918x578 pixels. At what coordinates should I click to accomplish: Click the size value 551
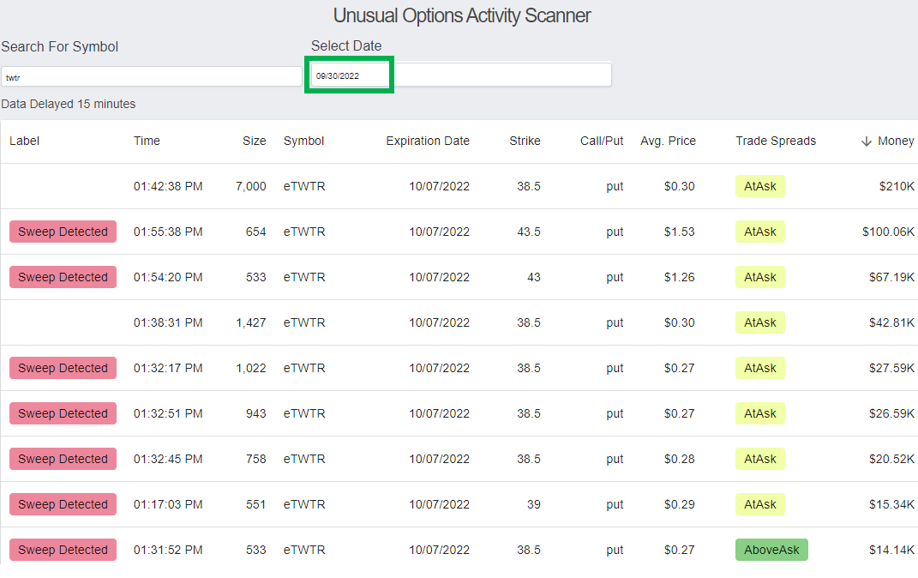(255, 504)
